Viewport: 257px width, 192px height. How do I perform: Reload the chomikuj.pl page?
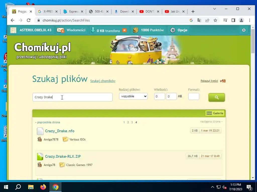tap(29, 20)
